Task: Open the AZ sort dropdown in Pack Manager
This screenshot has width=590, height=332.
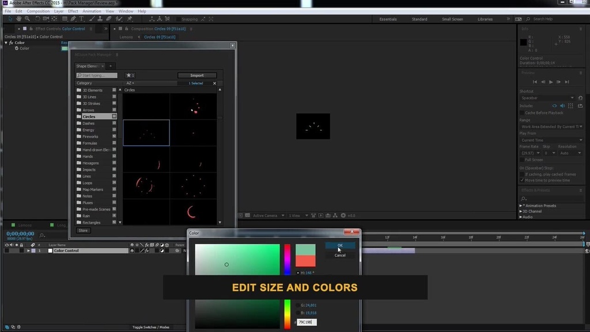Action: click(x=130, y=83)
